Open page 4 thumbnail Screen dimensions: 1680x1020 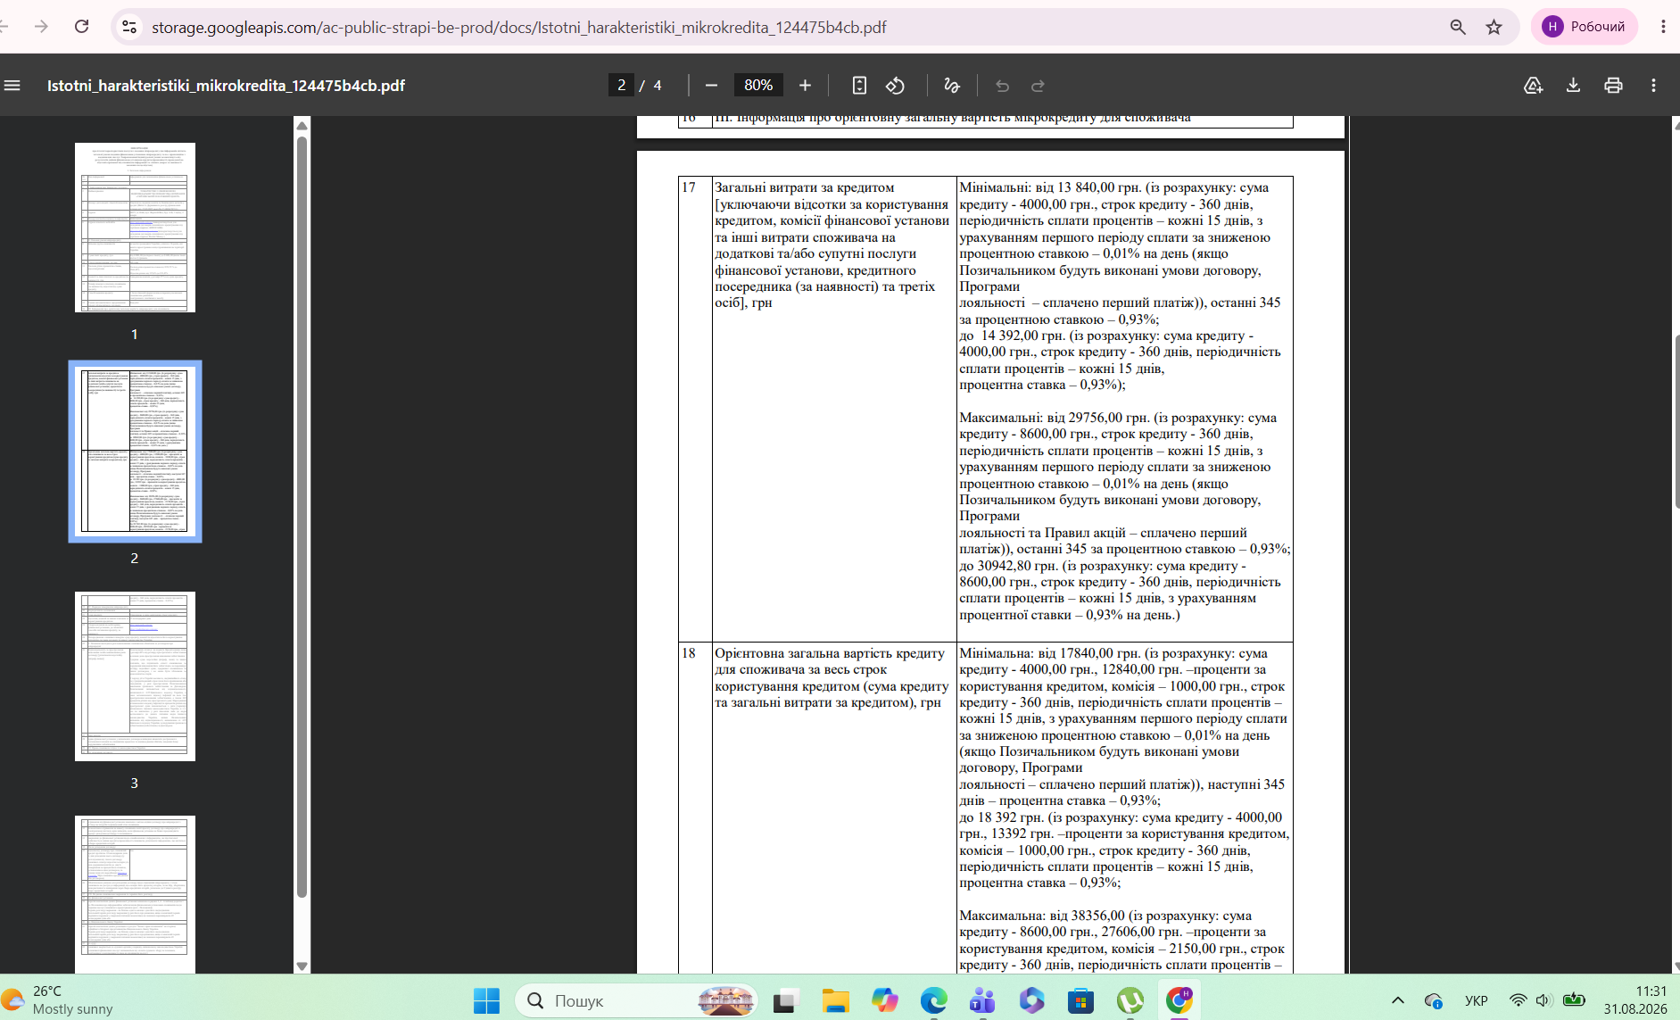(135, 894)
